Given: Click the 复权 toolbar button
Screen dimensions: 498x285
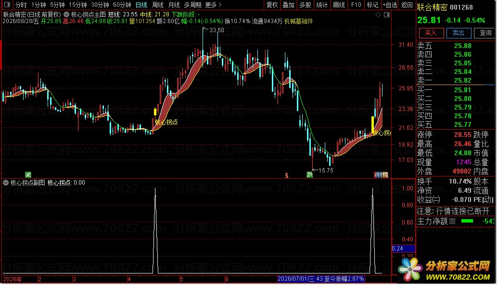Looking at the screenshot, I should coord(272,5).
